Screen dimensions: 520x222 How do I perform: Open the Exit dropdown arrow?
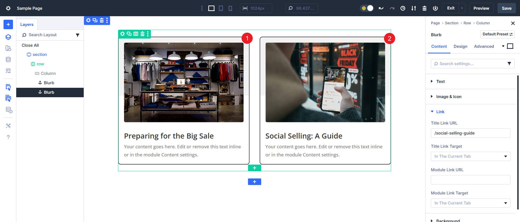tap(462, 8)
